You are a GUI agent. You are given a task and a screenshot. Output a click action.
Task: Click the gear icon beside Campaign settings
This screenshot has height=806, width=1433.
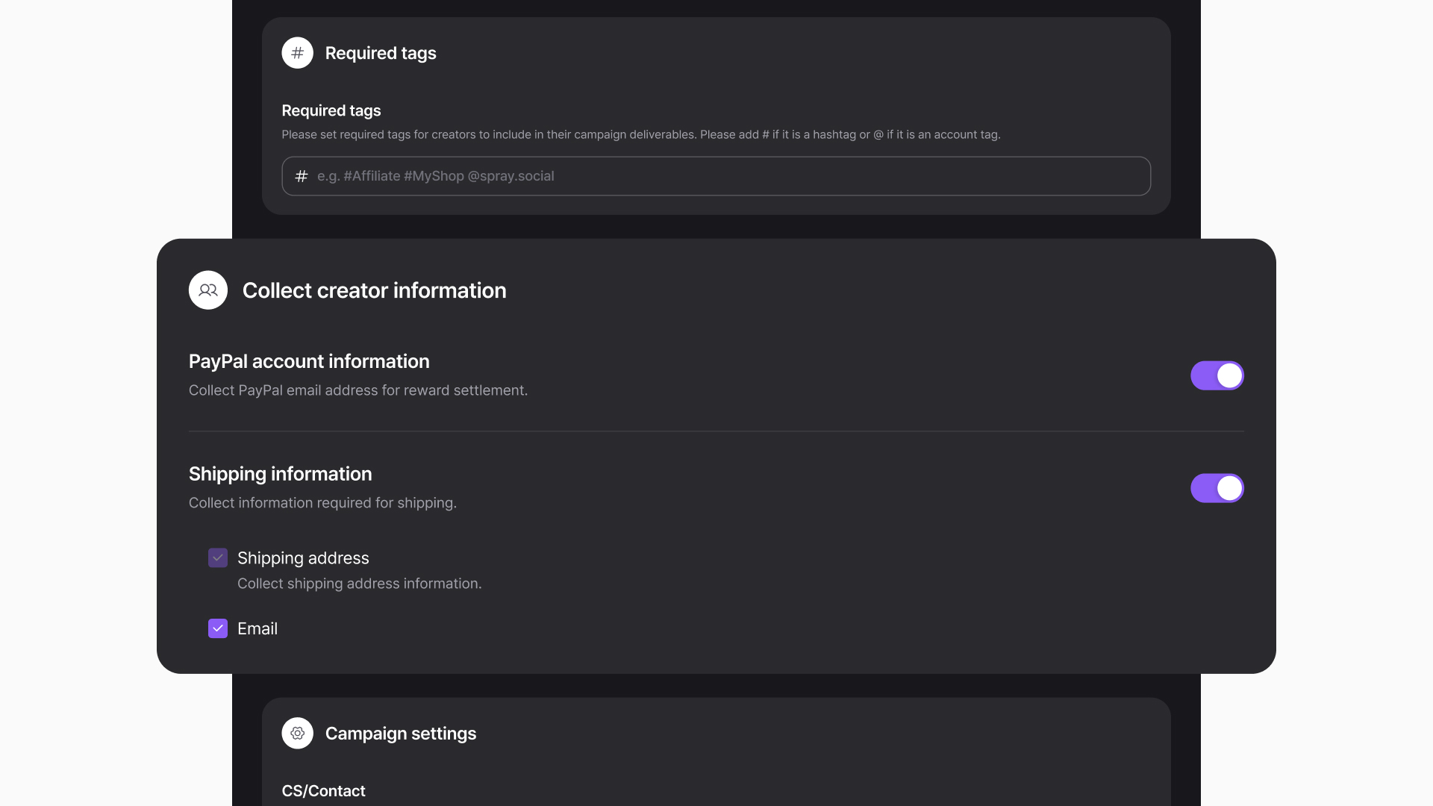pos(297,734)
